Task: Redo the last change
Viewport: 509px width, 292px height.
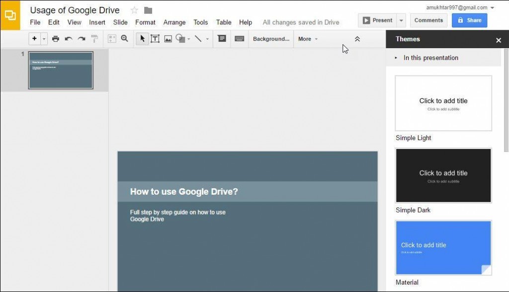Action: point(81,39)
